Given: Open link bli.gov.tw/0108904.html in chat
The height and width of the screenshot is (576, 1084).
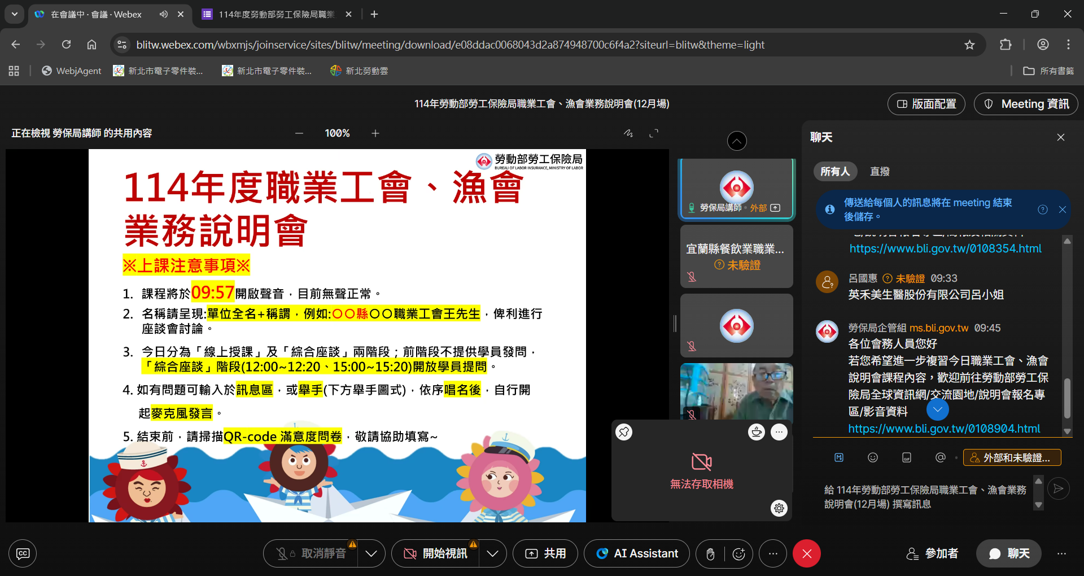Looking at the screenshot, I should [x=944, y=429].
